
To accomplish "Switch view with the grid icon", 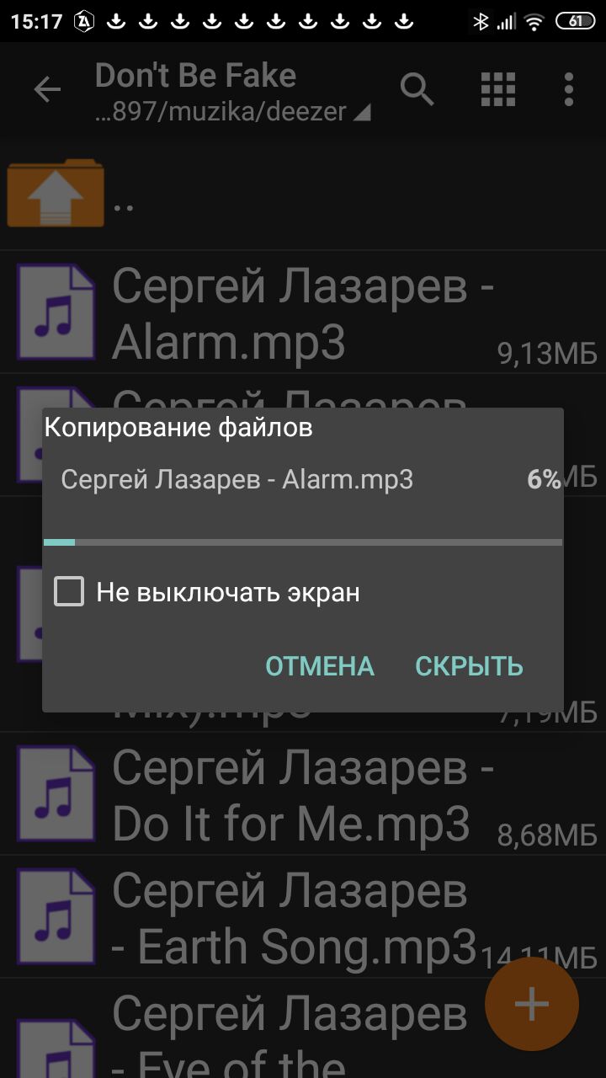I will pyautogui.click(x=497, y=89).
